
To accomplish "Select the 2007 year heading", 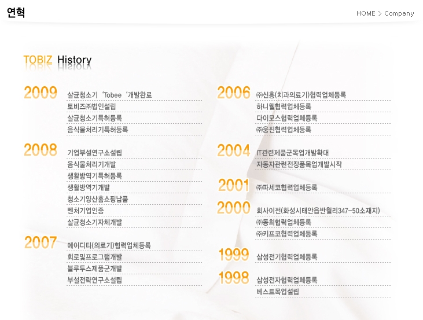I will click(x=41, y=243).
